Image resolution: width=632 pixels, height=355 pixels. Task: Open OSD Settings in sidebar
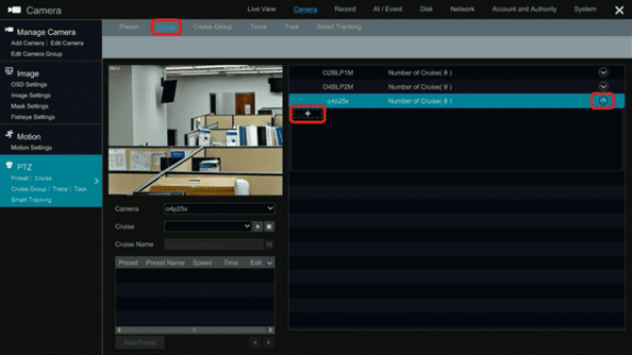28,84
